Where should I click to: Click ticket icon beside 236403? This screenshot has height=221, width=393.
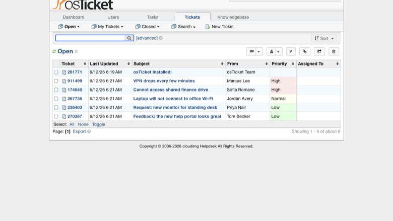pyautogui.click(x=64, y=108)
